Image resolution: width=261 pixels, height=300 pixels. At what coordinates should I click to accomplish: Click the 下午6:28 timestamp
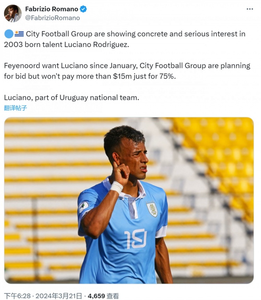click(17, 296)
